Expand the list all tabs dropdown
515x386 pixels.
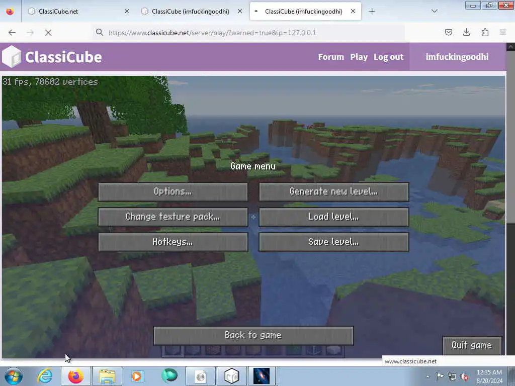[x=434, y=12]
